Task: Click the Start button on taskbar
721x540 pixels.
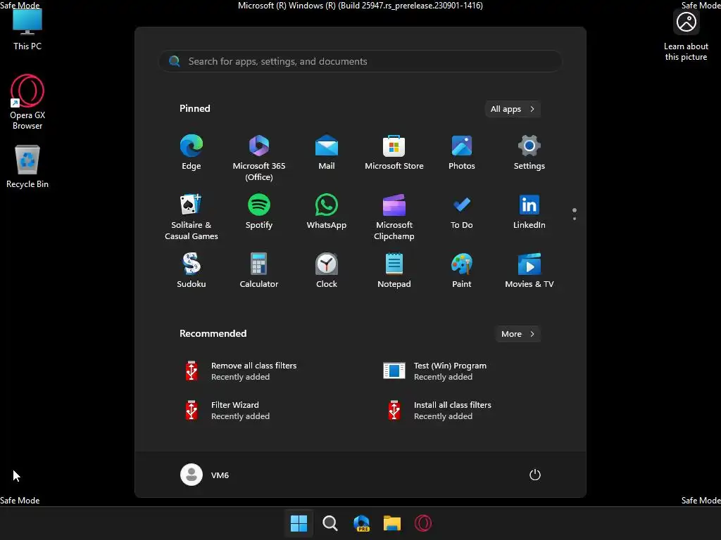Action: point(299,523)
